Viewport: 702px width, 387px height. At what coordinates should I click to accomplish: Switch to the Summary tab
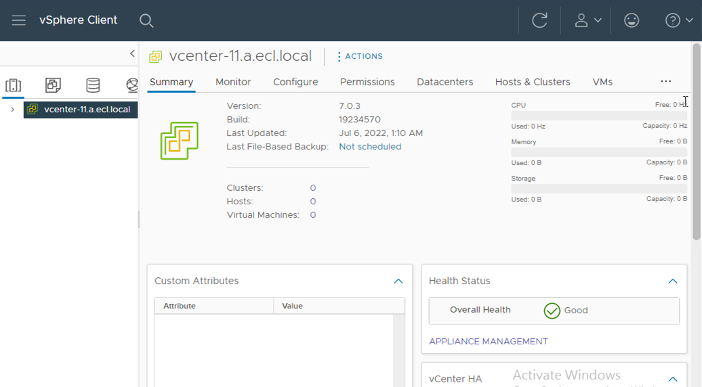(171, 83)
